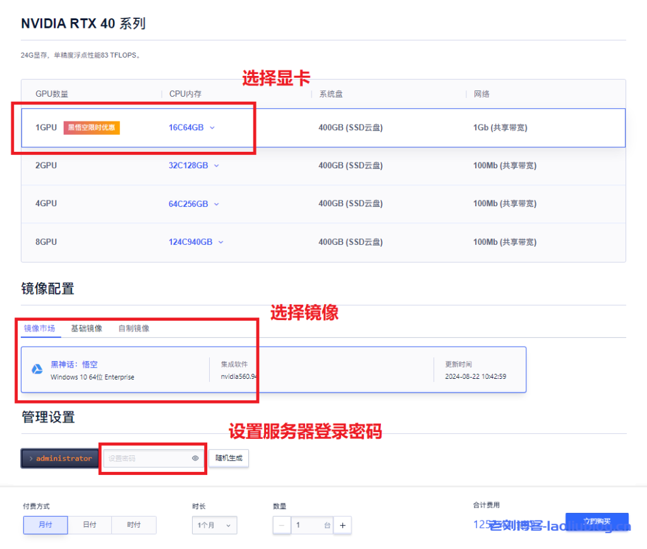Click the 随机生成 random password button
This screenshot has width=647, height=549.
pos(229,459)
